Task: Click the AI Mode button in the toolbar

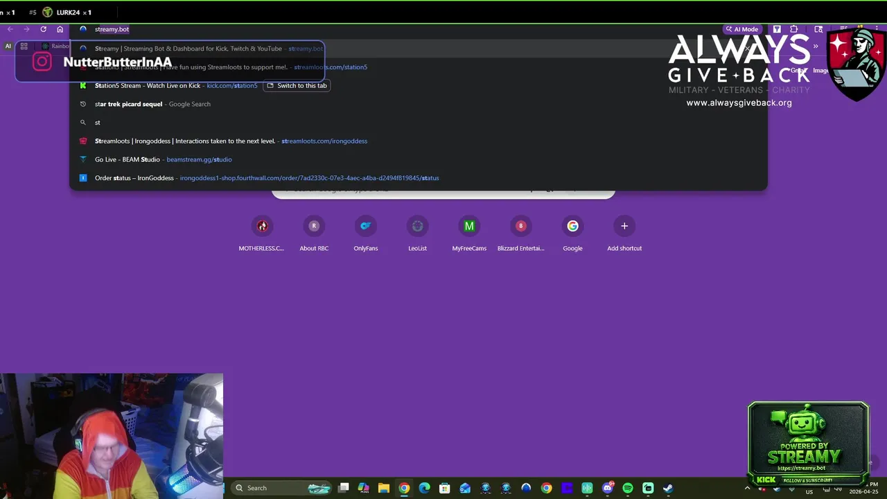Action: pyautogui.click(x=741, y=29)
